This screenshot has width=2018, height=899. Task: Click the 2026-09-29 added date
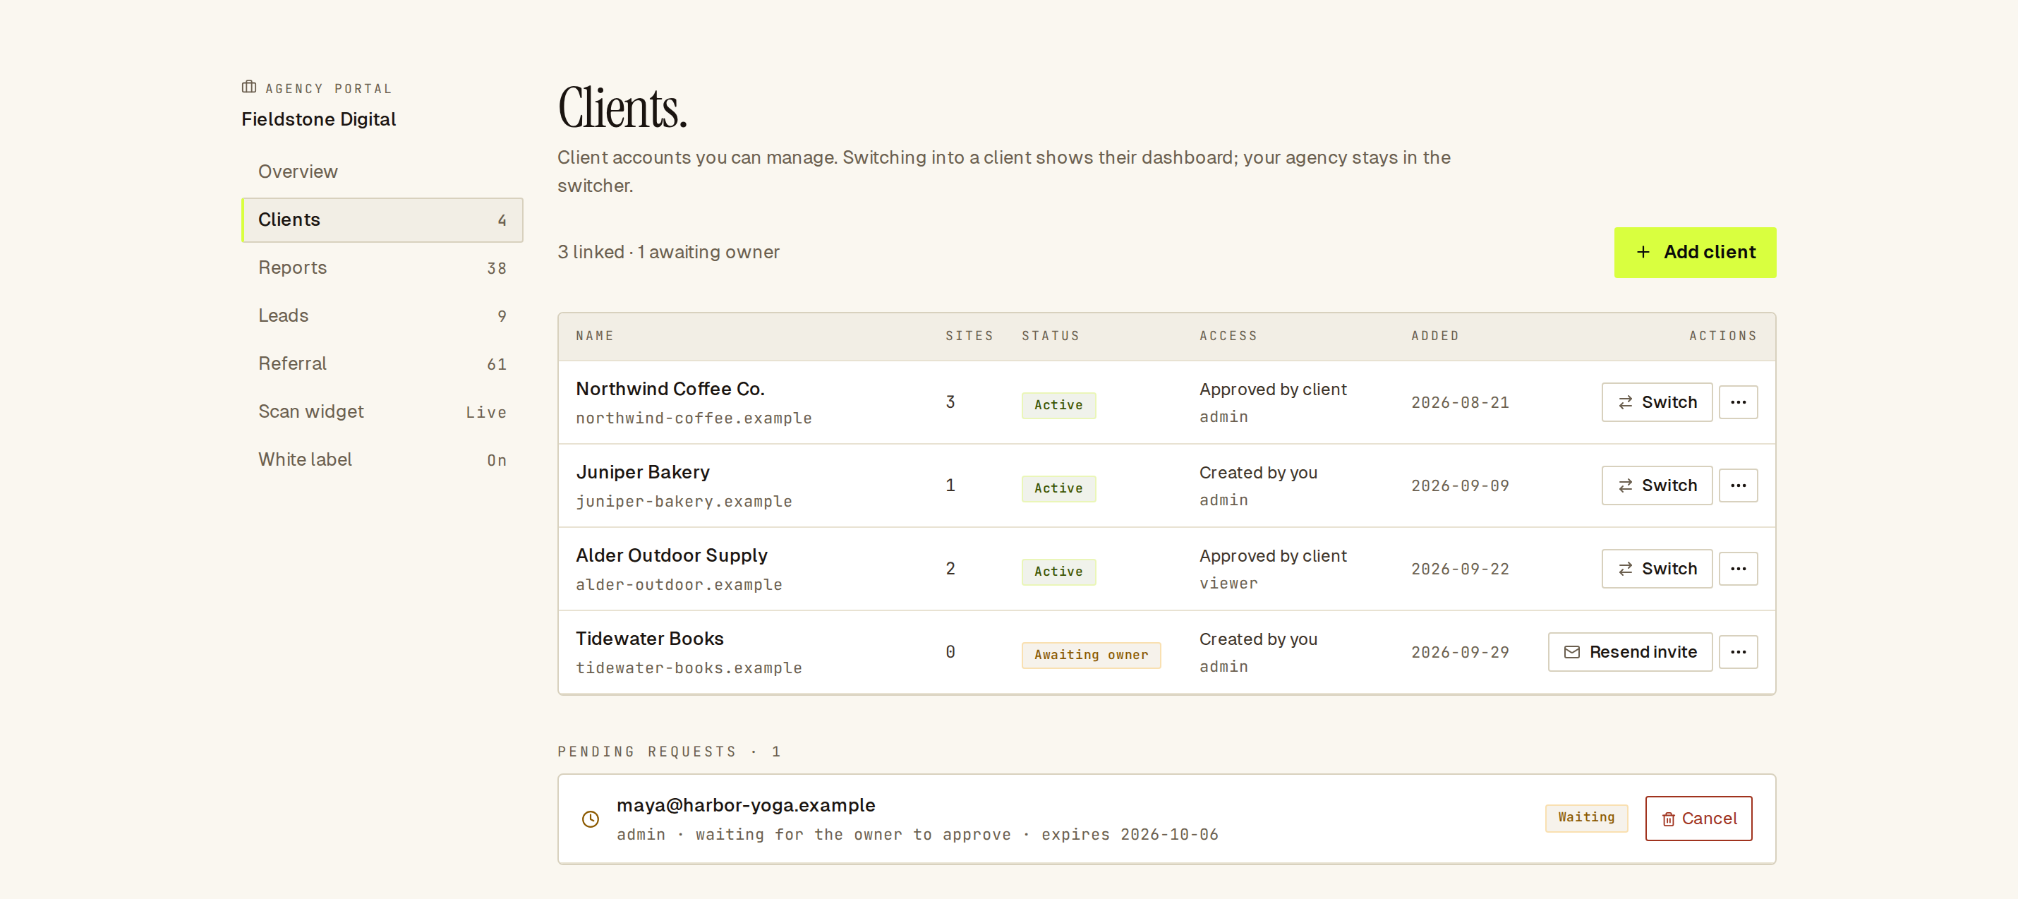tap(1461, 653)
